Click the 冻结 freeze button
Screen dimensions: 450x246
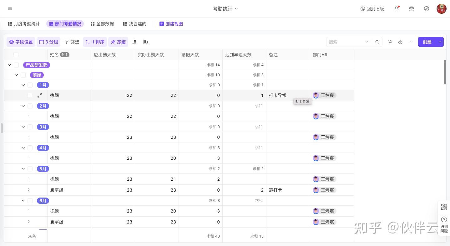[118, 42]
